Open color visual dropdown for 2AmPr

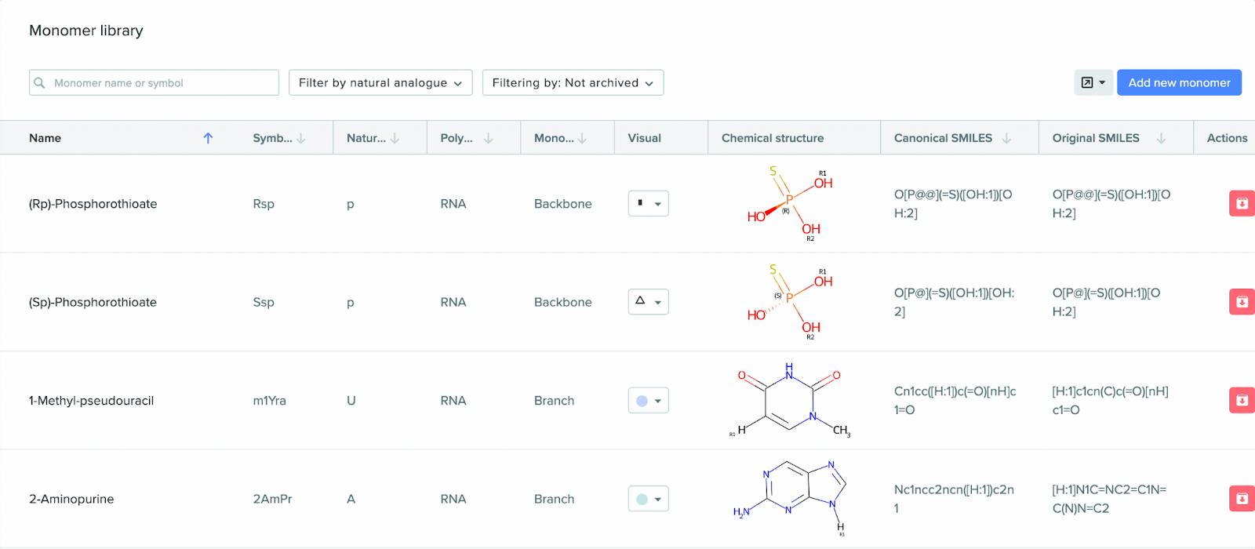pos(649,499)
